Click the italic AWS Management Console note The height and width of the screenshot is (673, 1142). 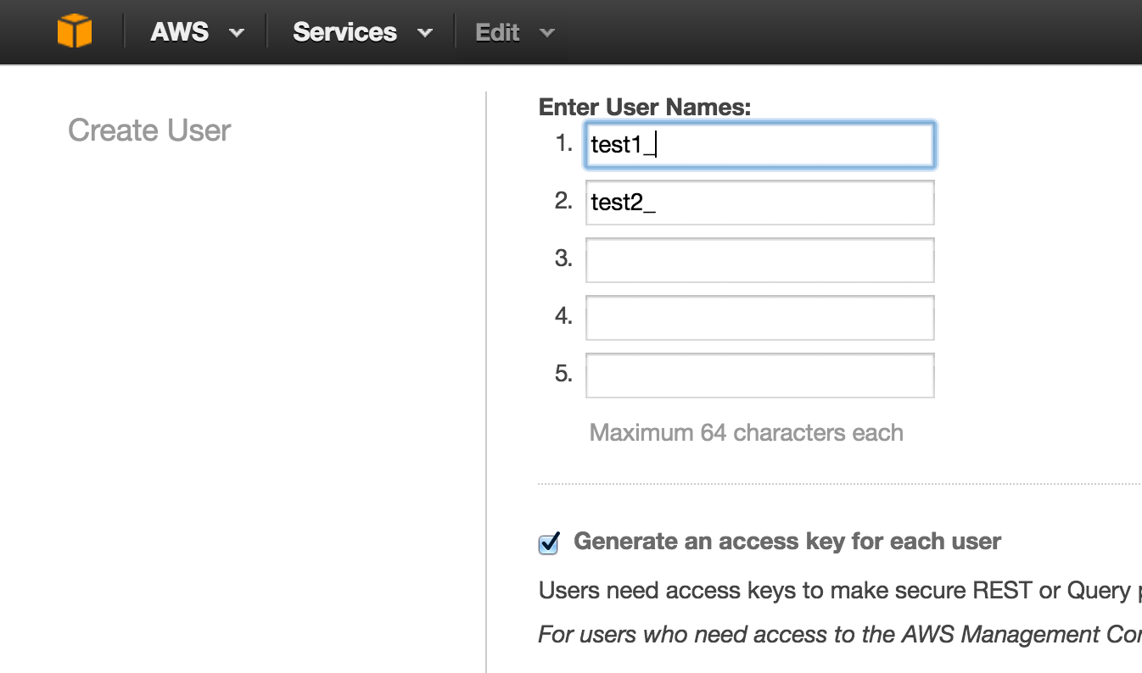point(840,635)
